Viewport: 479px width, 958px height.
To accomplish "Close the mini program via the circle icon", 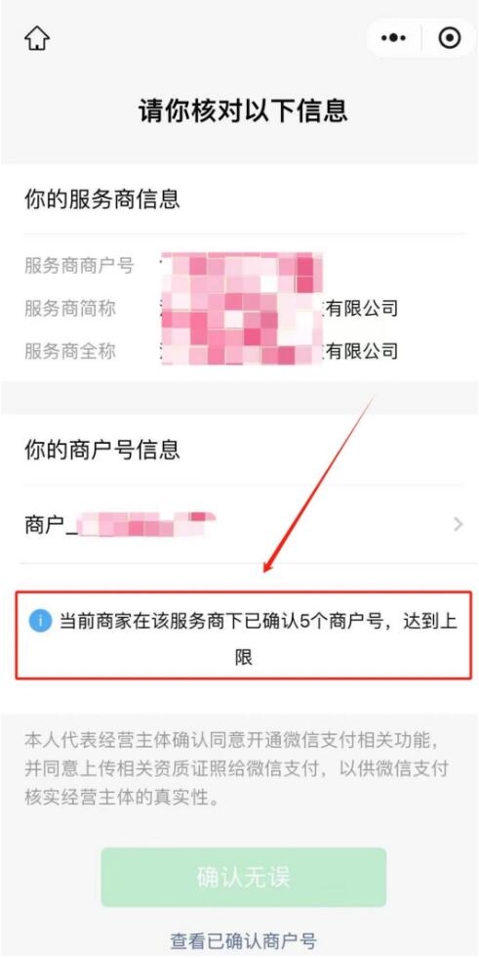I will (x=450, y=38).
